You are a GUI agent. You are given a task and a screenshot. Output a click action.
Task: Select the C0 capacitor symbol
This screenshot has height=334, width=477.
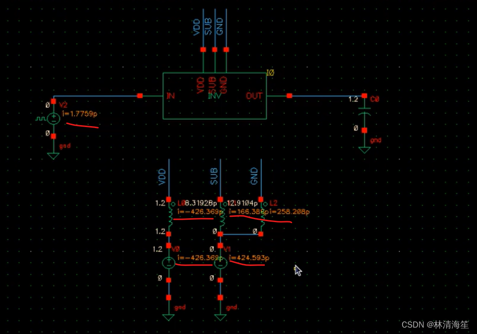(x=364, y=111)
